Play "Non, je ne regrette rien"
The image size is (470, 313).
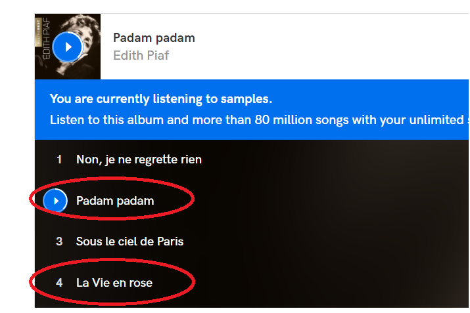pyautogui.click(x=139, y=159)
